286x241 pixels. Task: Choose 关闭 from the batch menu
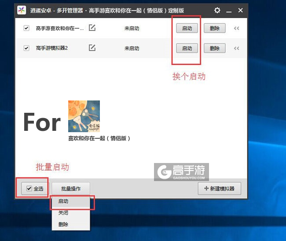point(71,213)
